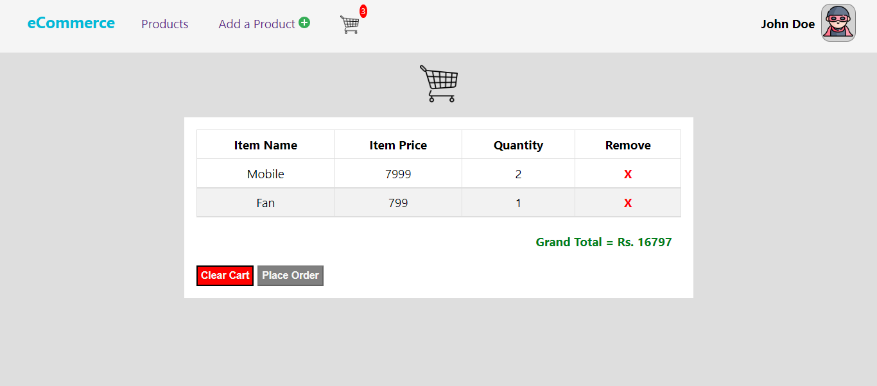Open the Products page from the navbar

[x=164, y=24]
